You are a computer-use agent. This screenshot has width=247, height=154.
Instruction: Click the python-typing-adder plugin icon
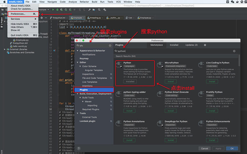coord(119,94)
